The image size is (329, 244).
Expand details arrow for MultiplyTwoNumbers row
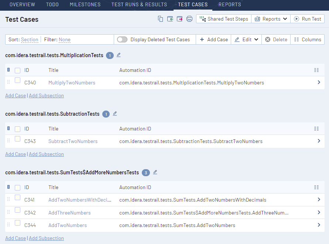pos(319,82)
